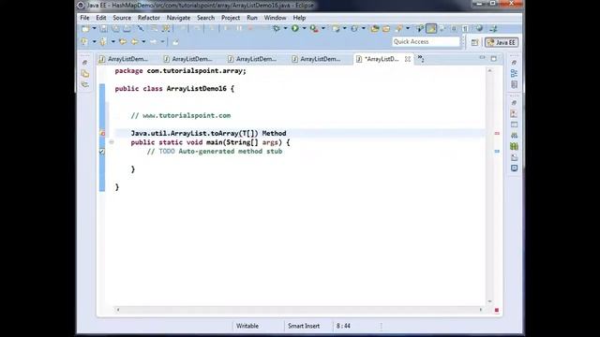600x337 pixels.
Task: Expand the Debug configurations dropdown arrow
Action: tap(285, 29)
